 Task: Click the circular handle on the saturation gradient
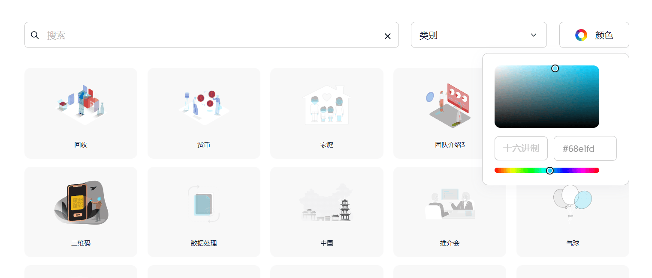(555, 68)
